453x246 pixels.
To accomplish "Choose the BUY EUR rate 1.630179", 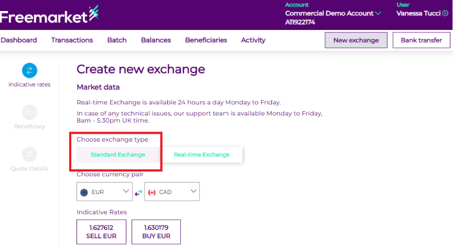I will tap(156, 232).
